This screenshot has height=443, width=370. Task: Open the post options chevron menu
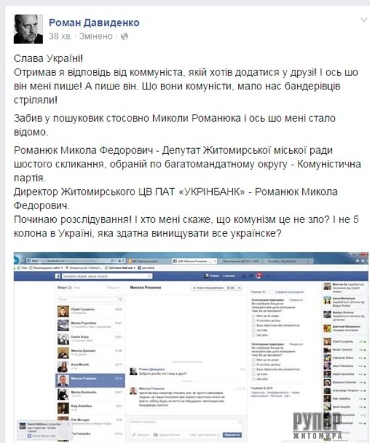[x=364, y=20]
